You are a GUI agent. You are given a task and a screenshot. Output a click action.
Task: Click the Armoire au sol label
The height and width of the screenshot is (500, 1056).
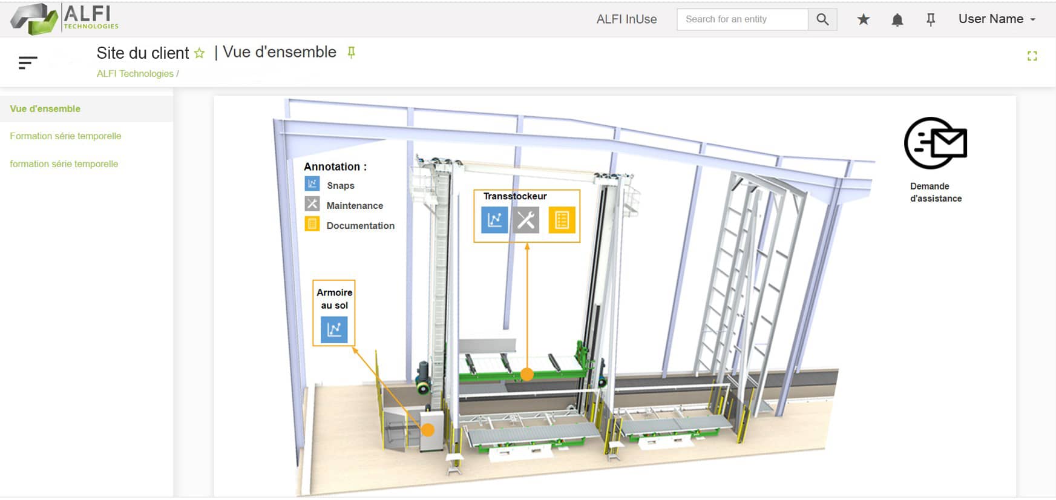[334, 299]
